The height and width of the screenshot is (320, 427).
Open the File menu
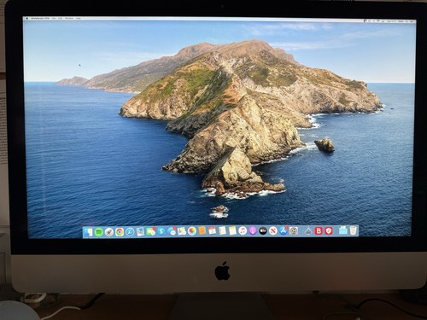(54, 19)
